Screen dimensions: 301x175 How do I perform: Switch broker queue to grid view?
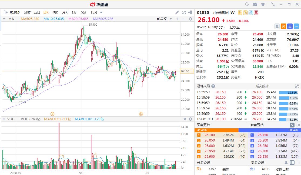[297, 163]
